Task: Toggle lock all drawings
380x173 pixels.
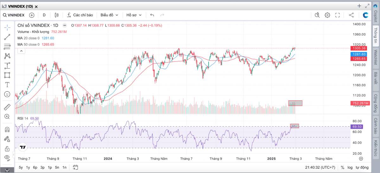Action: click(x=7, y=148)
